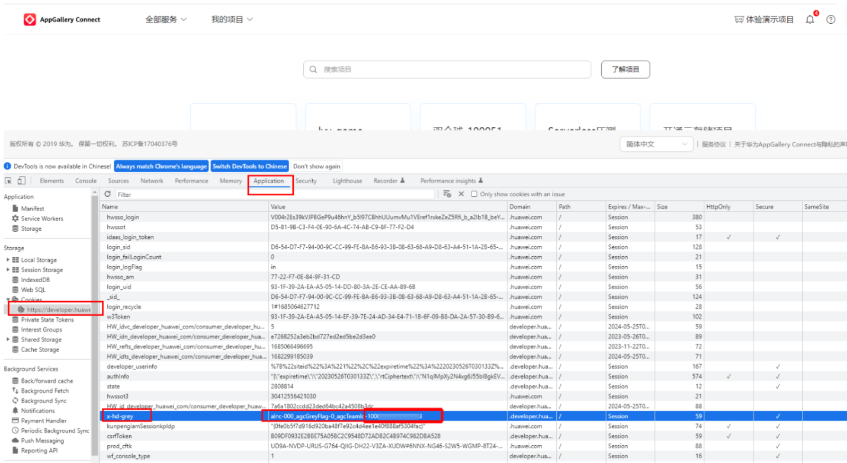This screenshot has height=463, width=847.
Task: Select the csrfToken cookie row
Action: 473,436
